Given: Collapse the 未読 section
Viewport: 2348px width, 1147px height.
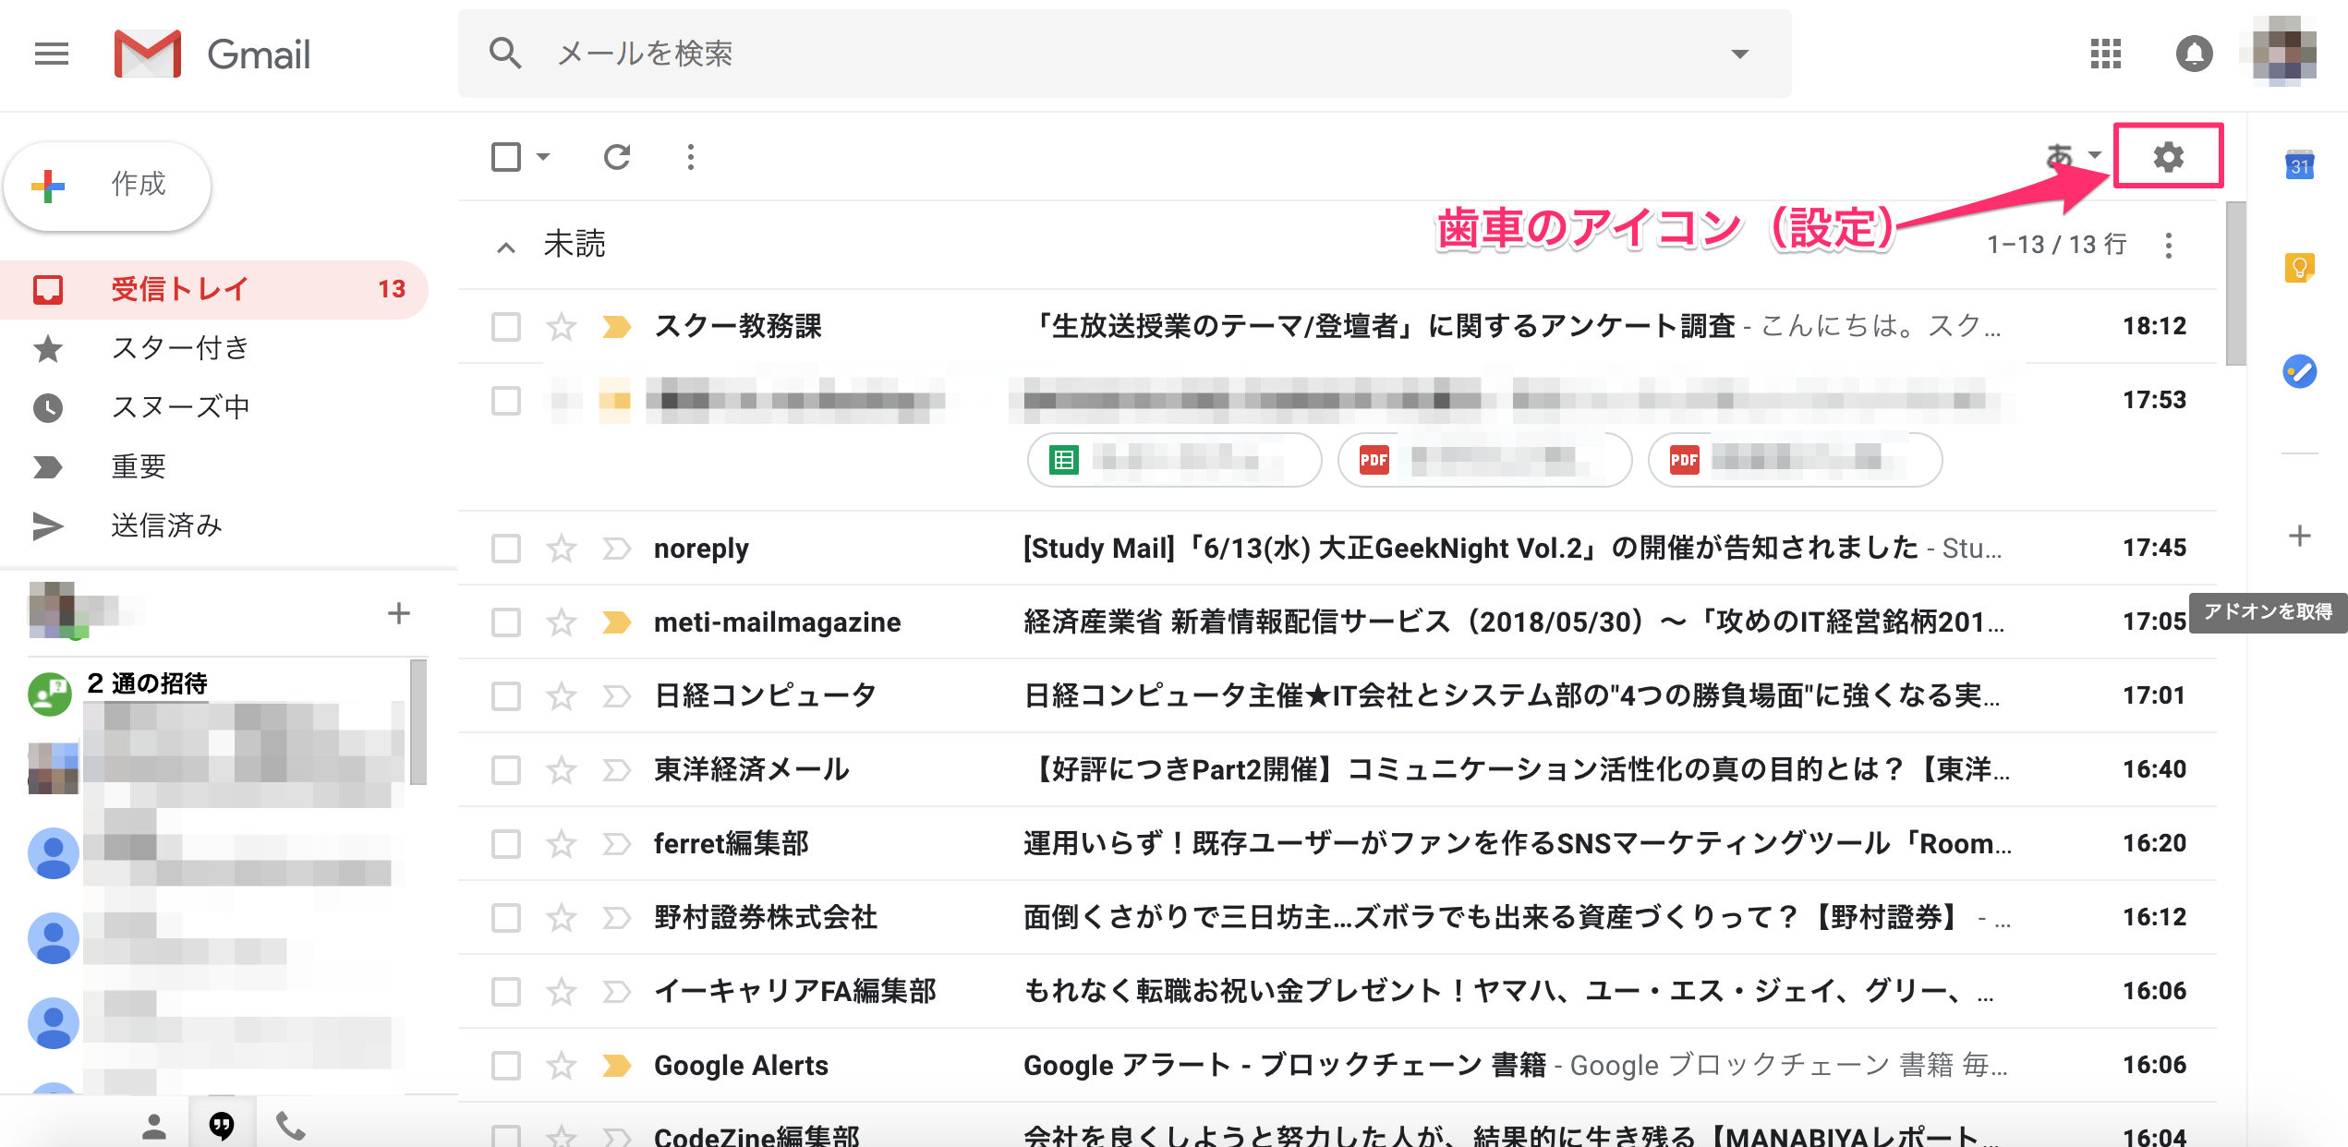Looking at the screenshot, I should pos(505,246).
